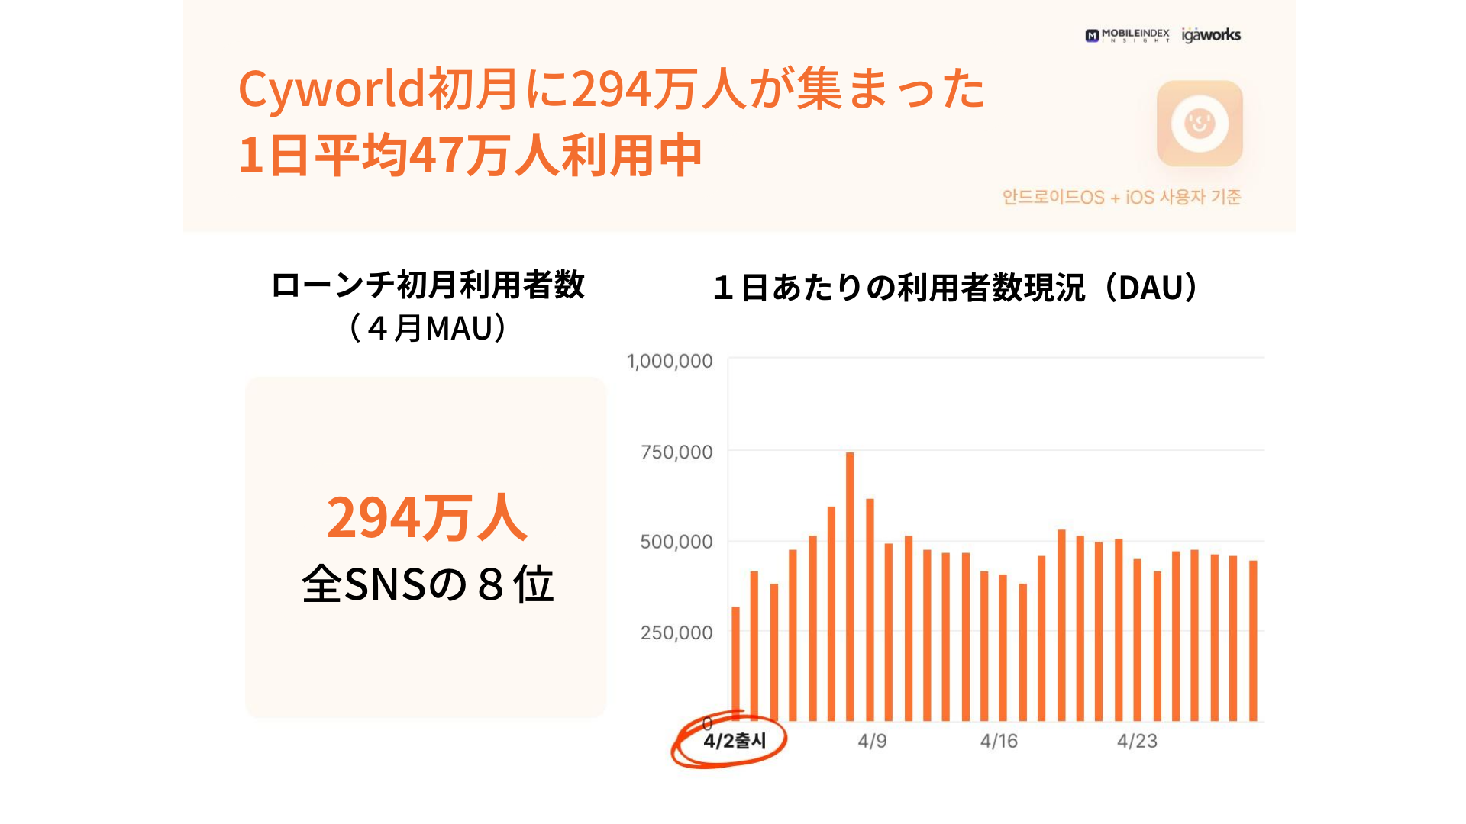Image resolution: width=1466 pixels, height=824 pixels.
Task: Click the '（４月MAU）' label
Action: point(428,328)
